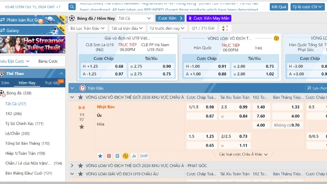The image size is (327, 184).
Task: Switch to the Bảng Cược tab
Action: 48,61
